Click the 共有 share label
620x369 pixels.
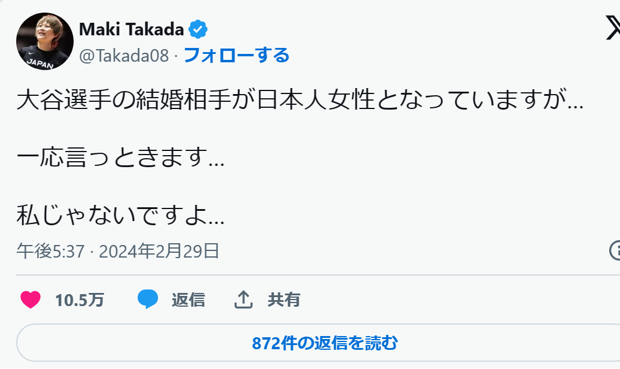pyautogui.click(x=284, y=300)
